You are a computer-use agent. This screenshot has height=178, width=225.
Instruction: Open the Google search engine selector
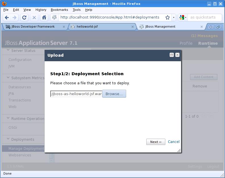tap(183, 18)
